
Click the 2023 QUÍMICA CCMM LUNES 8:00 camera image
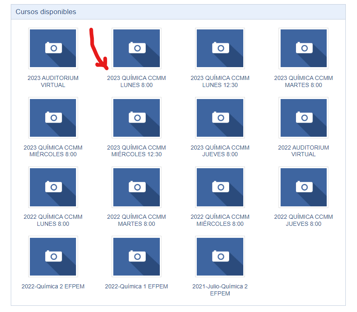137,48
